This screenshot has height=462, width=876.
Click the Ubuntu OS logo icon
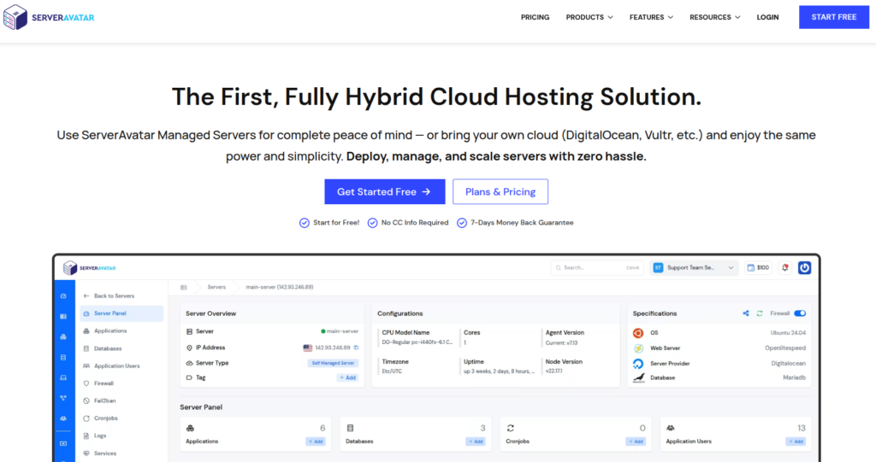pos(638,333)
